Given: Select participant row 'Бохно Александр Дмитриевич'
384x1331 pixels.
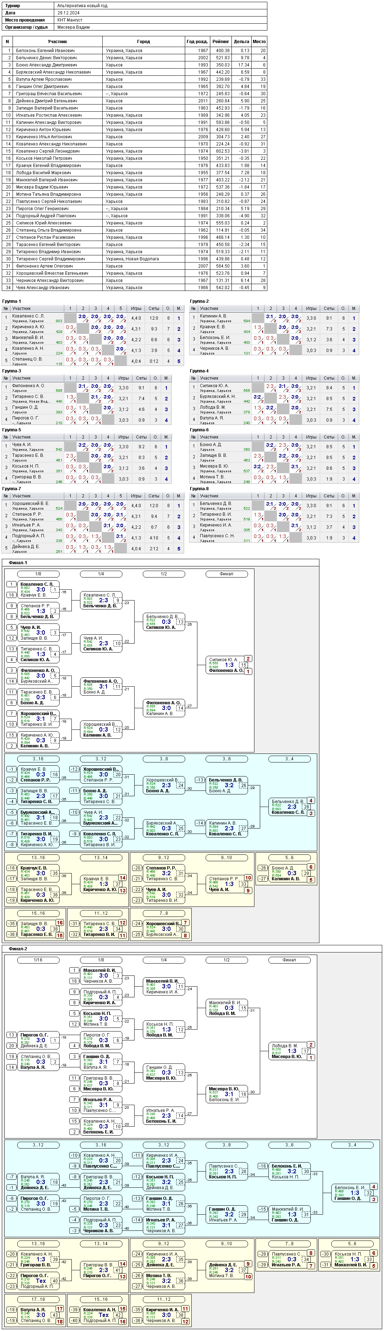Looking at the screenshot, I should 135,65.
